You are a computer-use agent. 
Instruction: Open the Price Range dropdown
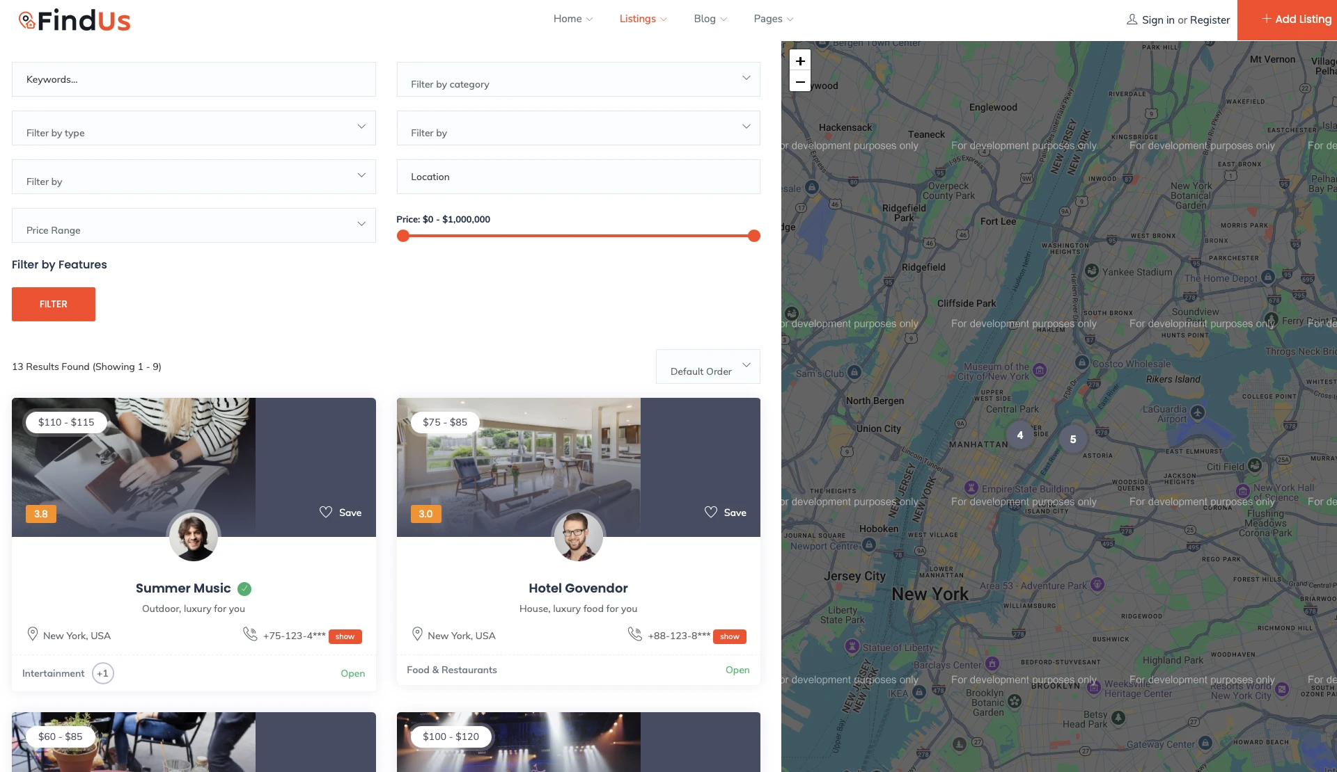point(194,225)
